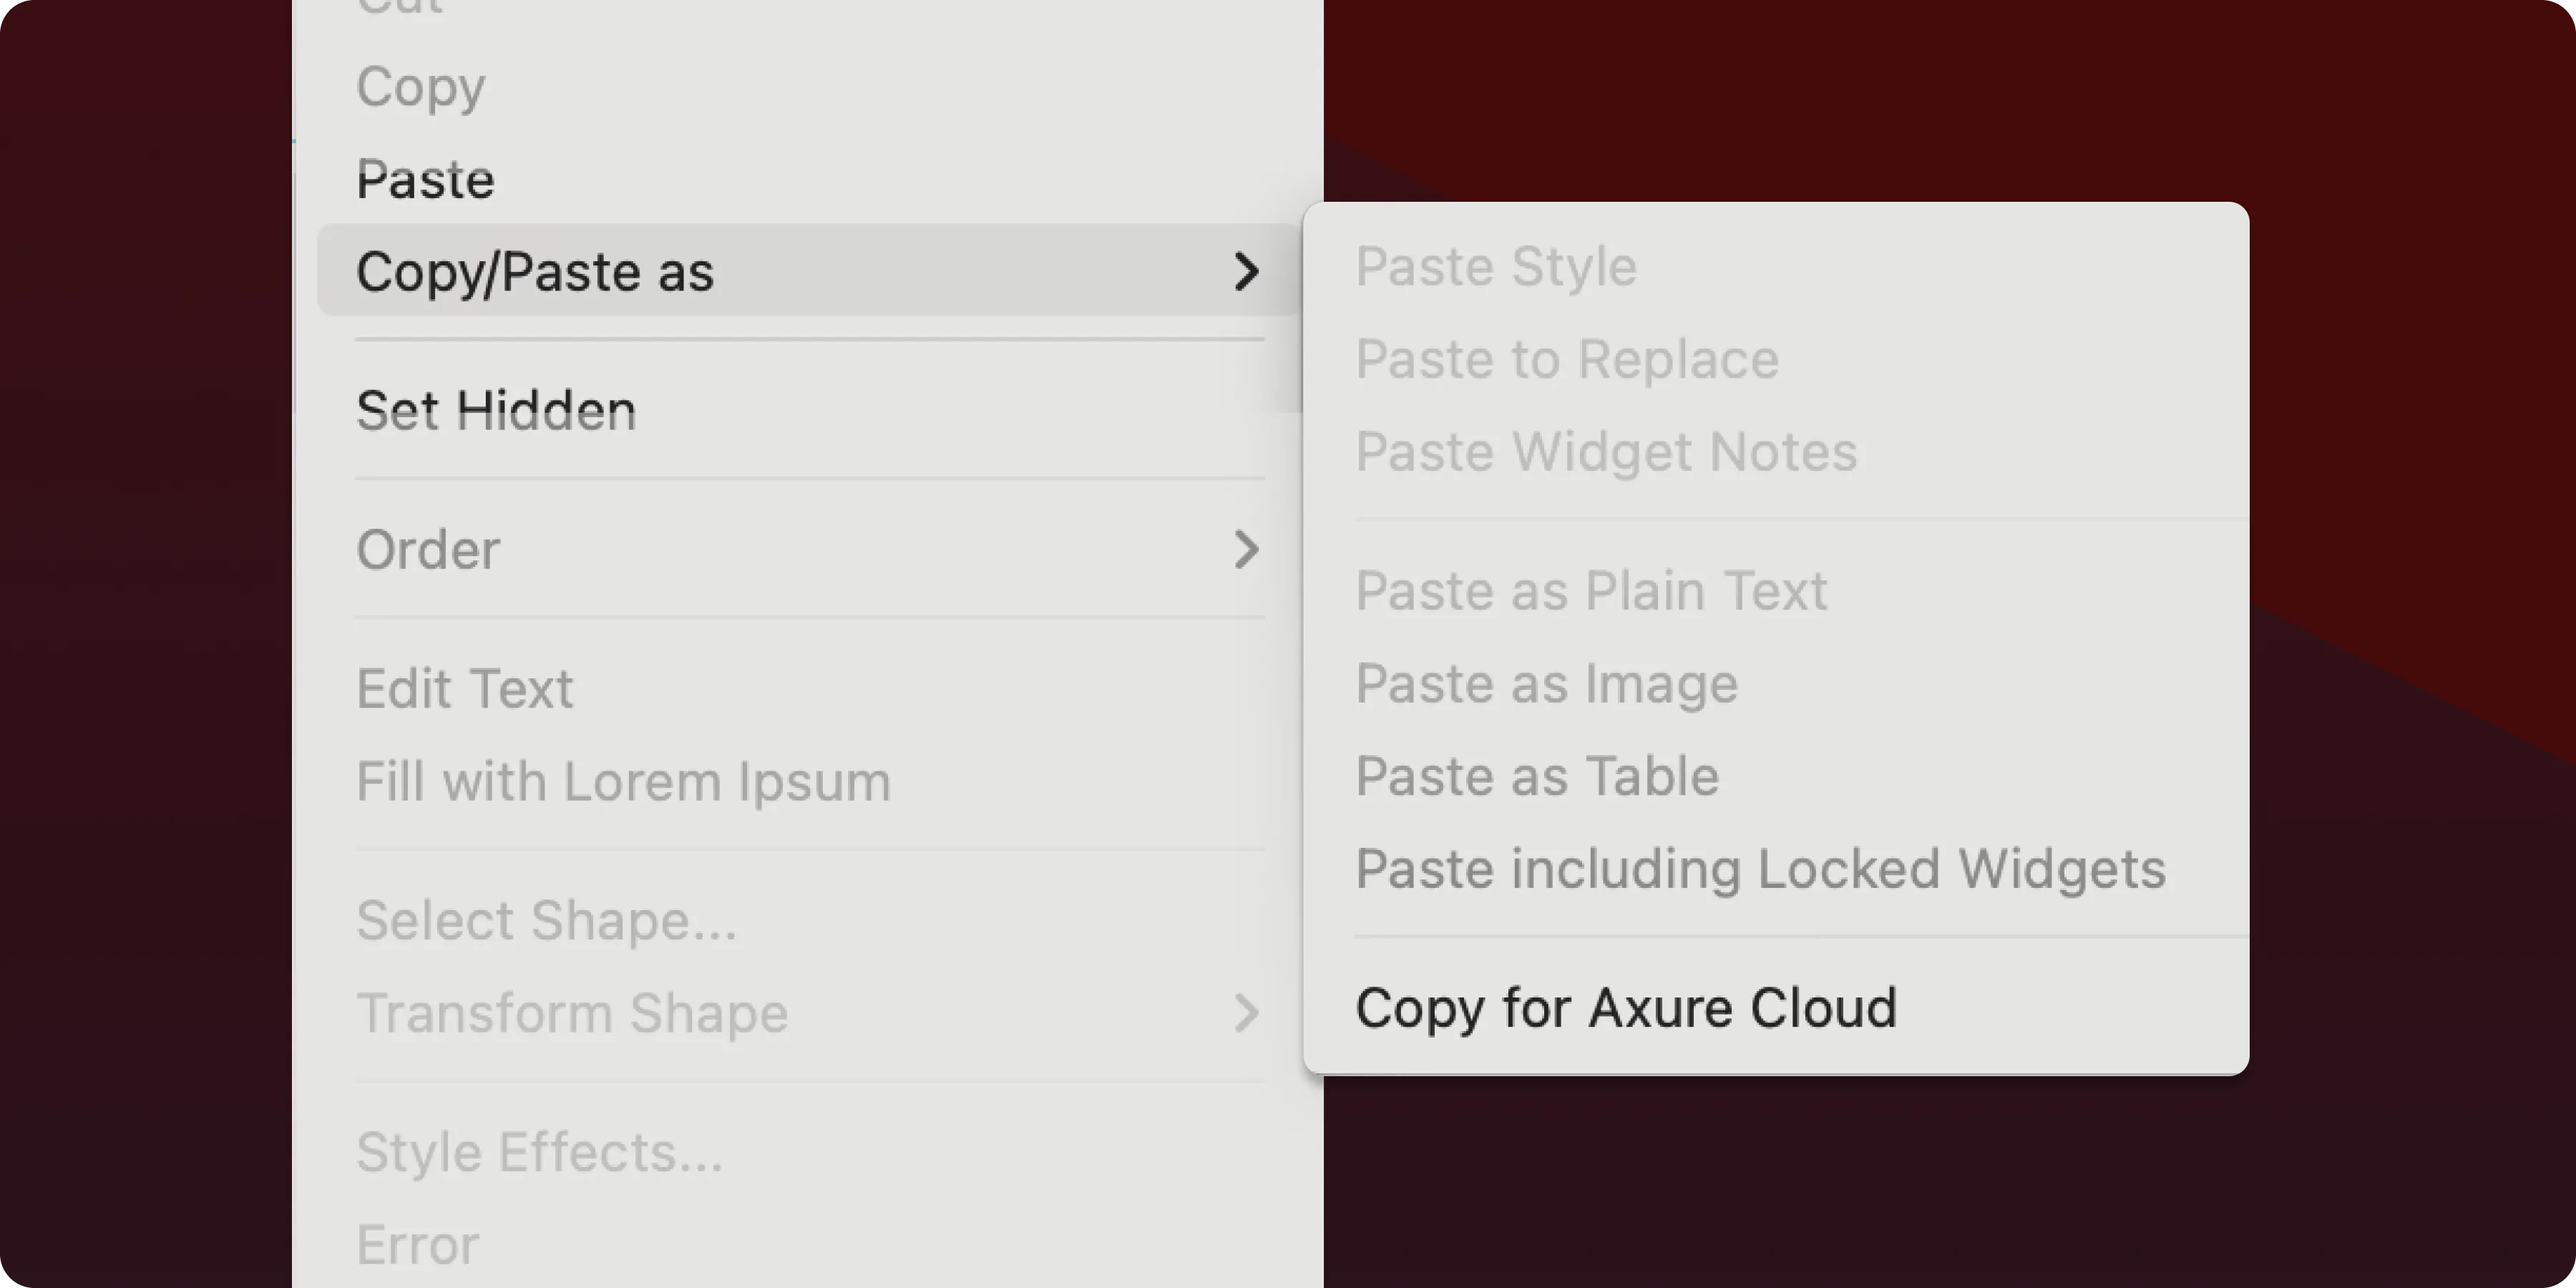
Task: Expand the Order submenu chevron
Action: pyautogui.click(x=1246, y=550)
